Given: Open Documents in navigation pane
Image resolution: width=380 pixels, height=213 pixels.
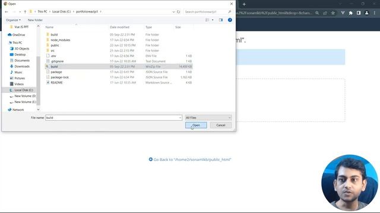Looking at the screenshot, I should (22, 60).
